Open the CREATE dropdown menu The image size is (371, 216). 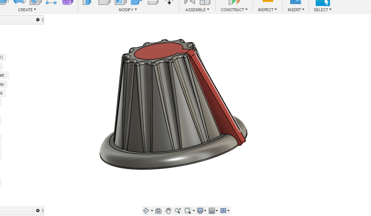click(27, 10)
